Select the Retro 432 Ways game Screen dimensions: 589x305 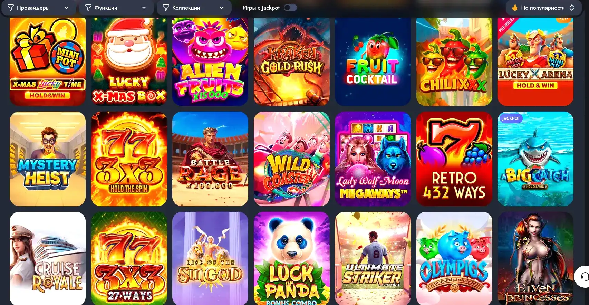(454, 159)
